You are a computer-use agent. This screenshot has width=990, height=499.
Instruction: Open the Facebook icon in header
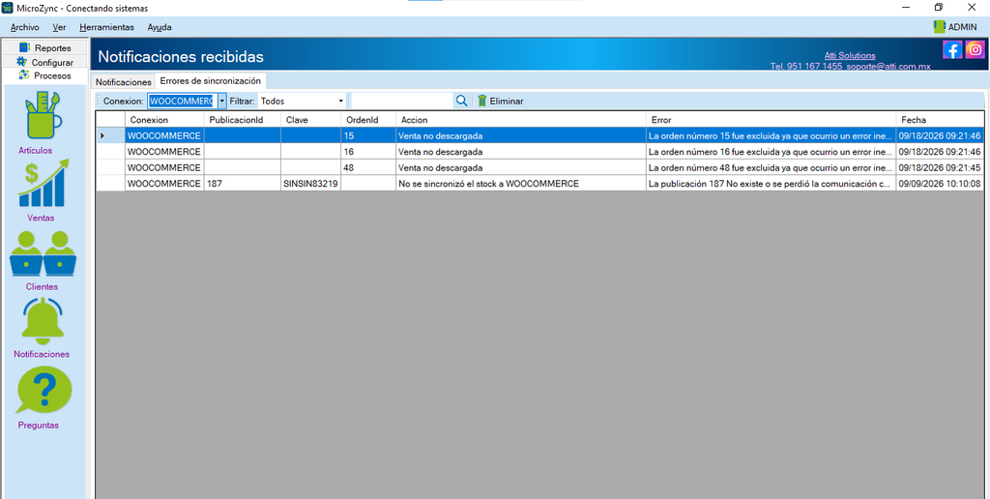(x=952, y=50)
